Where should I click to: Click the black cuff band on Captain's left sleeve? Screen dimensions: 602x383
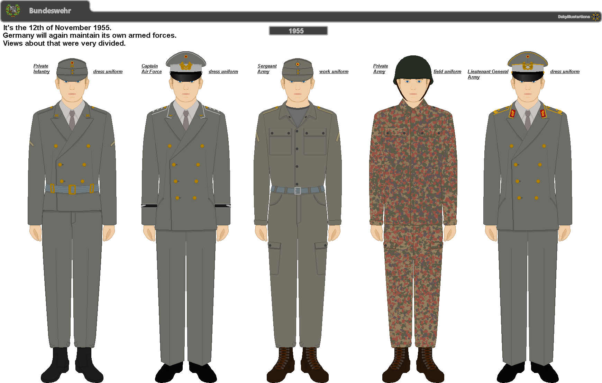tap(149, 206)
